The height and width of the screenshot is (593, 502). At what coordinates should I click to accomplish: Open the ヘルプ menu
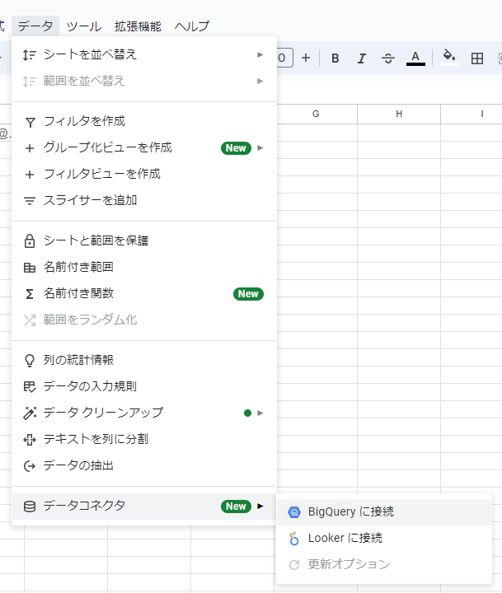[191, 26]
